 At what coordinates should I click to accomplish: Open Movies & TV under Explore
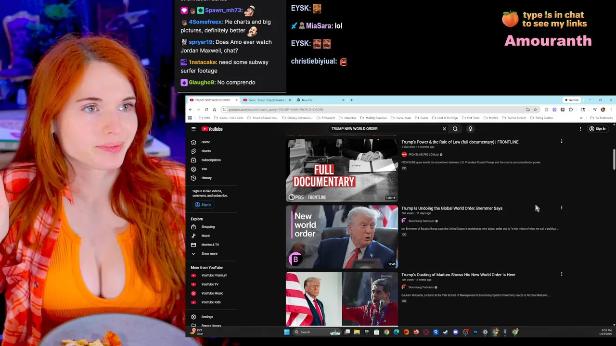(x=210, y=245)
